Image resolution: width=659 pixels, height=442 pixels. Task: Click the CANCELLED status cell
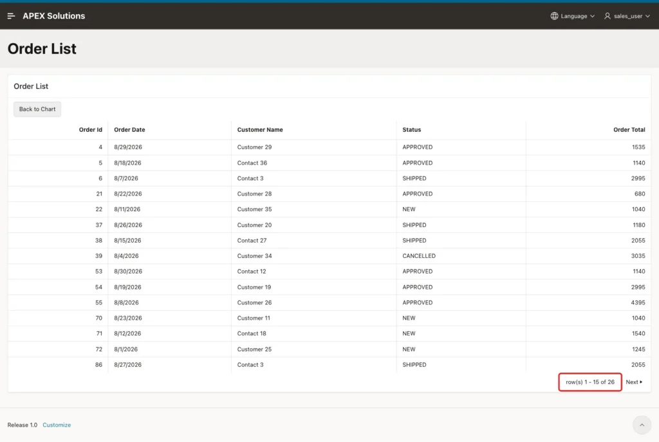click(x=419, y=256)
